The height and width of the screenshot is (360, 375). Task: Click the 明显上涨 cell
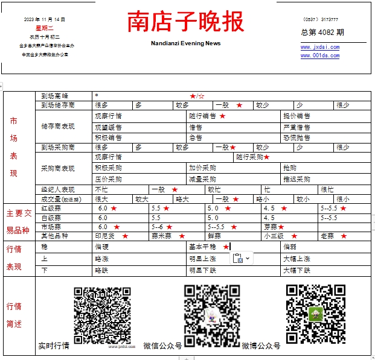233,259
